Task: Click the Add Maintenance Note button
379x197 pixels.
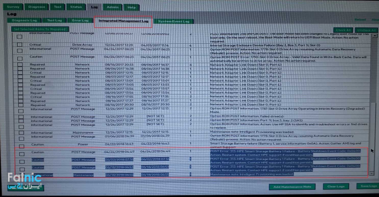Action: 292,187
